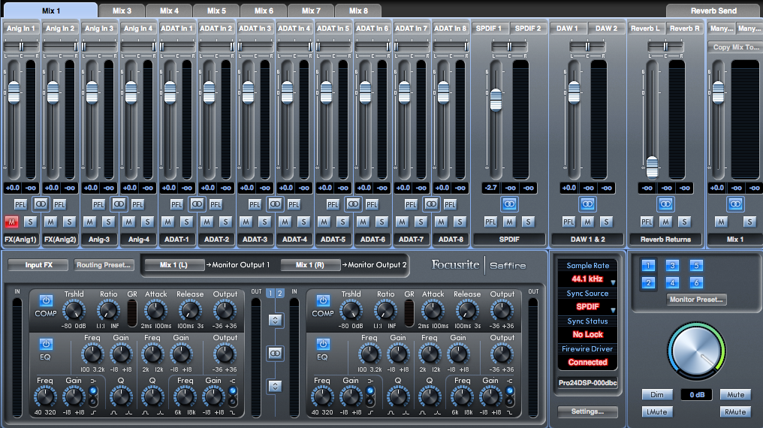
Task: Solo the Anlg-3 channel
Action: (x=108, y=222)
